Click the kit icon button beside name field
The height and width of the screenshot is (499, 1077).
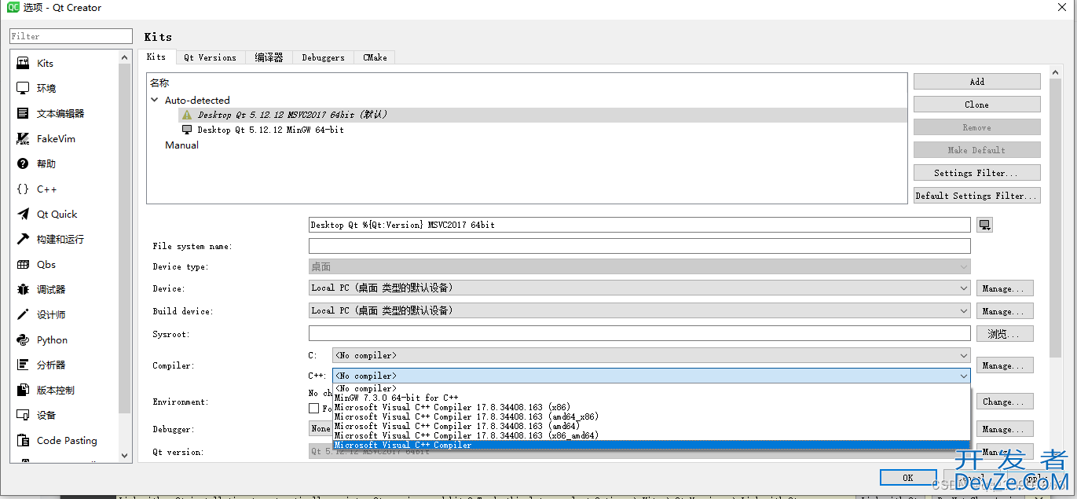coord(985,226)
